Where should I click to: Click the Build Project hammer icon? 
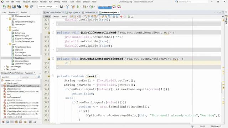(67, 6)
